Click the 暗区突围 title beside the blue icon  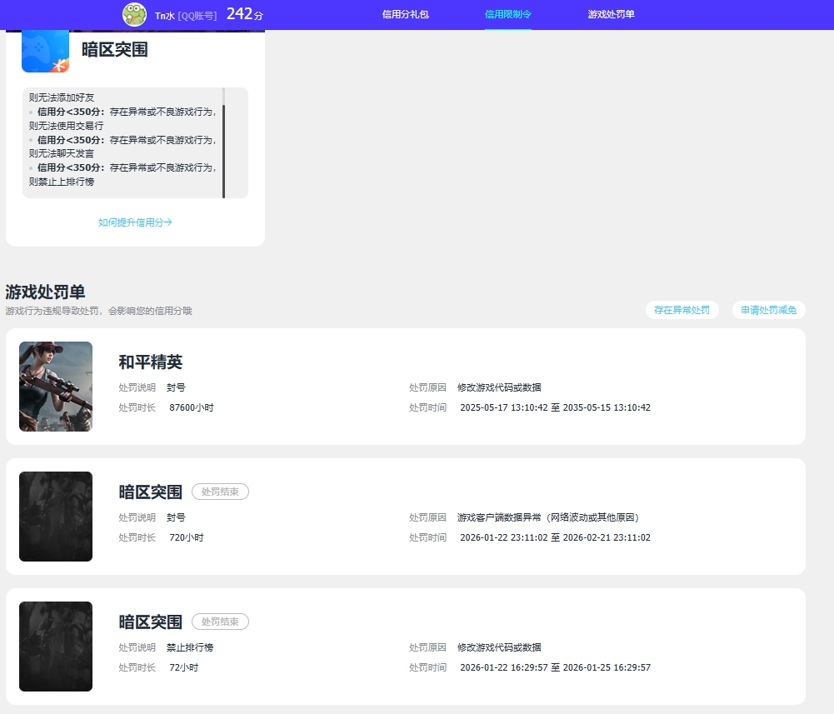click(x=115, y=49)
